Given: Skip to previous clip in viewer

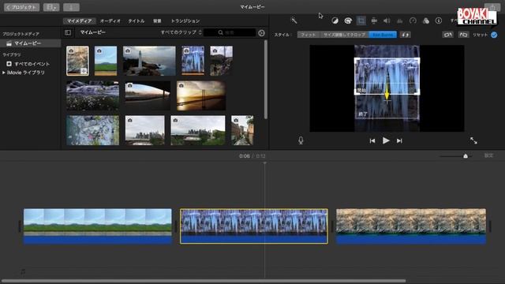Looking at the screenshot, I should click(372, 140).
